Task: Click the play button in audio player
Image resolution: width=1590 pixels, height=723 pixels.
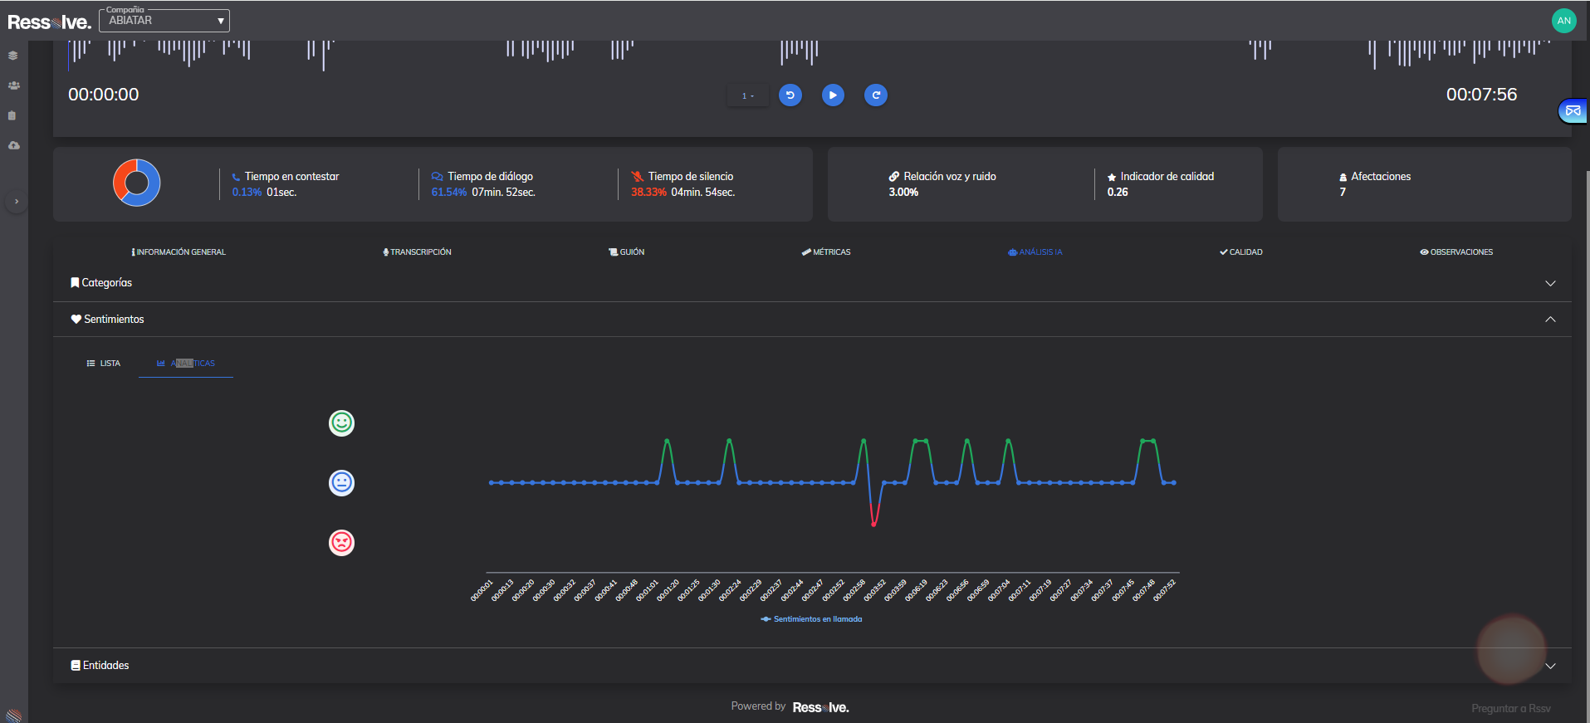Action: point(833,95)
